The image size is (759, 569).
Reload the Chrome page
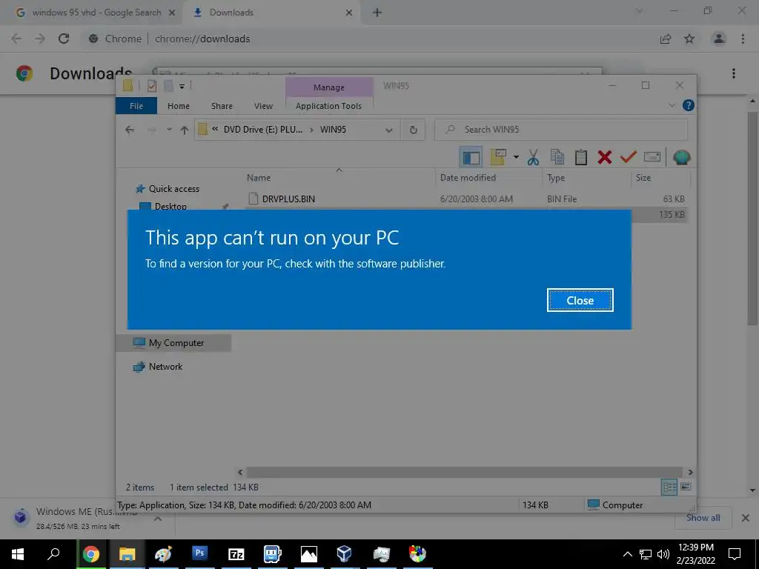click(64, 39)
